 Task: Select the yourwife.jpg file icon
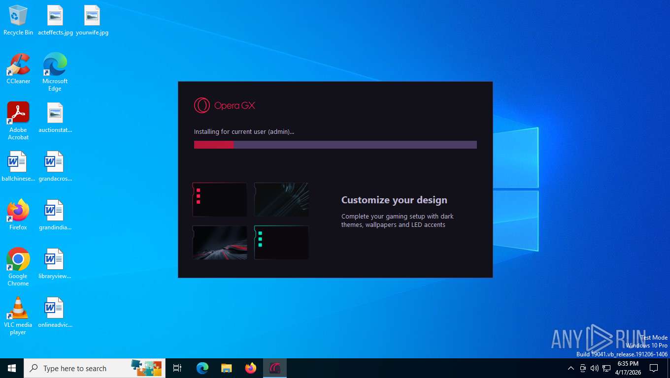(92, 21)
